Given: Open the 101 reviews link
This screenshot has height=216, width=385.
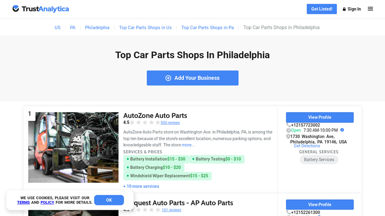Looking at the screenshot, I should coord(171,210).
